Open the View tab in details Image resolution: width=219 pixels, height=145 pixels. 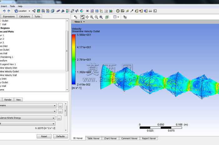[18, 100]
